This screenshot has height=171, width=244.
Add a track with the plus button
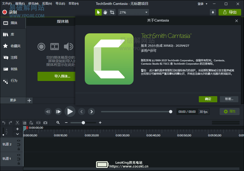point(17,129)
